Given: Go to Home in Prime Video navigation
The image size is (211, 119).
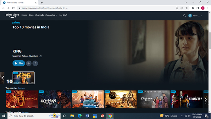Looking at the screenshot, I should pyautogui.click(x=24, y=15).
